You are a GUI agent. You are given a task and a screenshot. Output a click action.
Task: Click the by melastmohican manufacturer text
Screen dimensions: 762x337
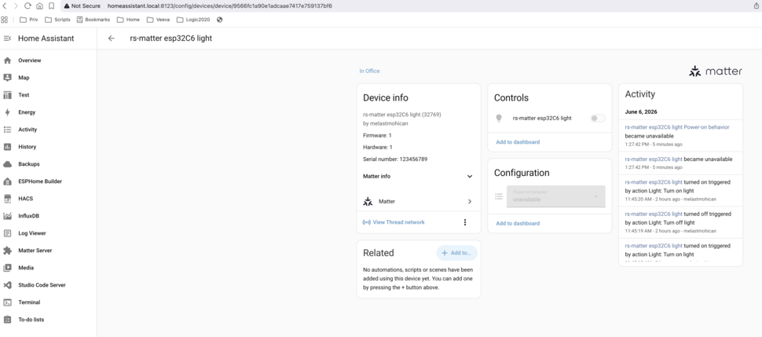(x=386, y=123)
